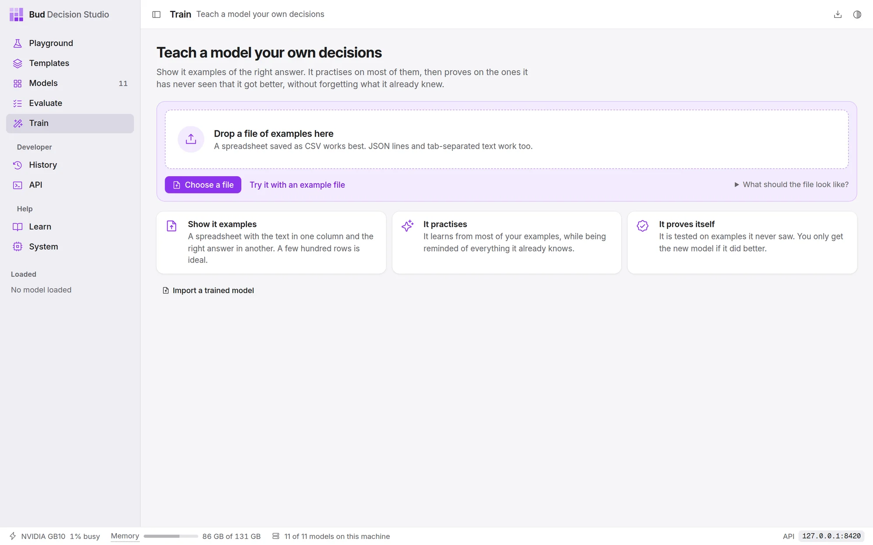Click the 'Drop a file of examples here' zone
Image resolution: width=873 pixels, height=545 pixels.
(x=507, y=139)
